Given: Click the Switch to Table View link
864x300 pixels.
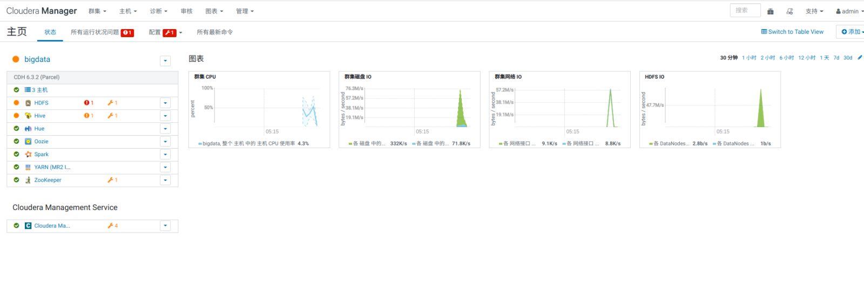Looking at the screenshot, I should [792, 32].
